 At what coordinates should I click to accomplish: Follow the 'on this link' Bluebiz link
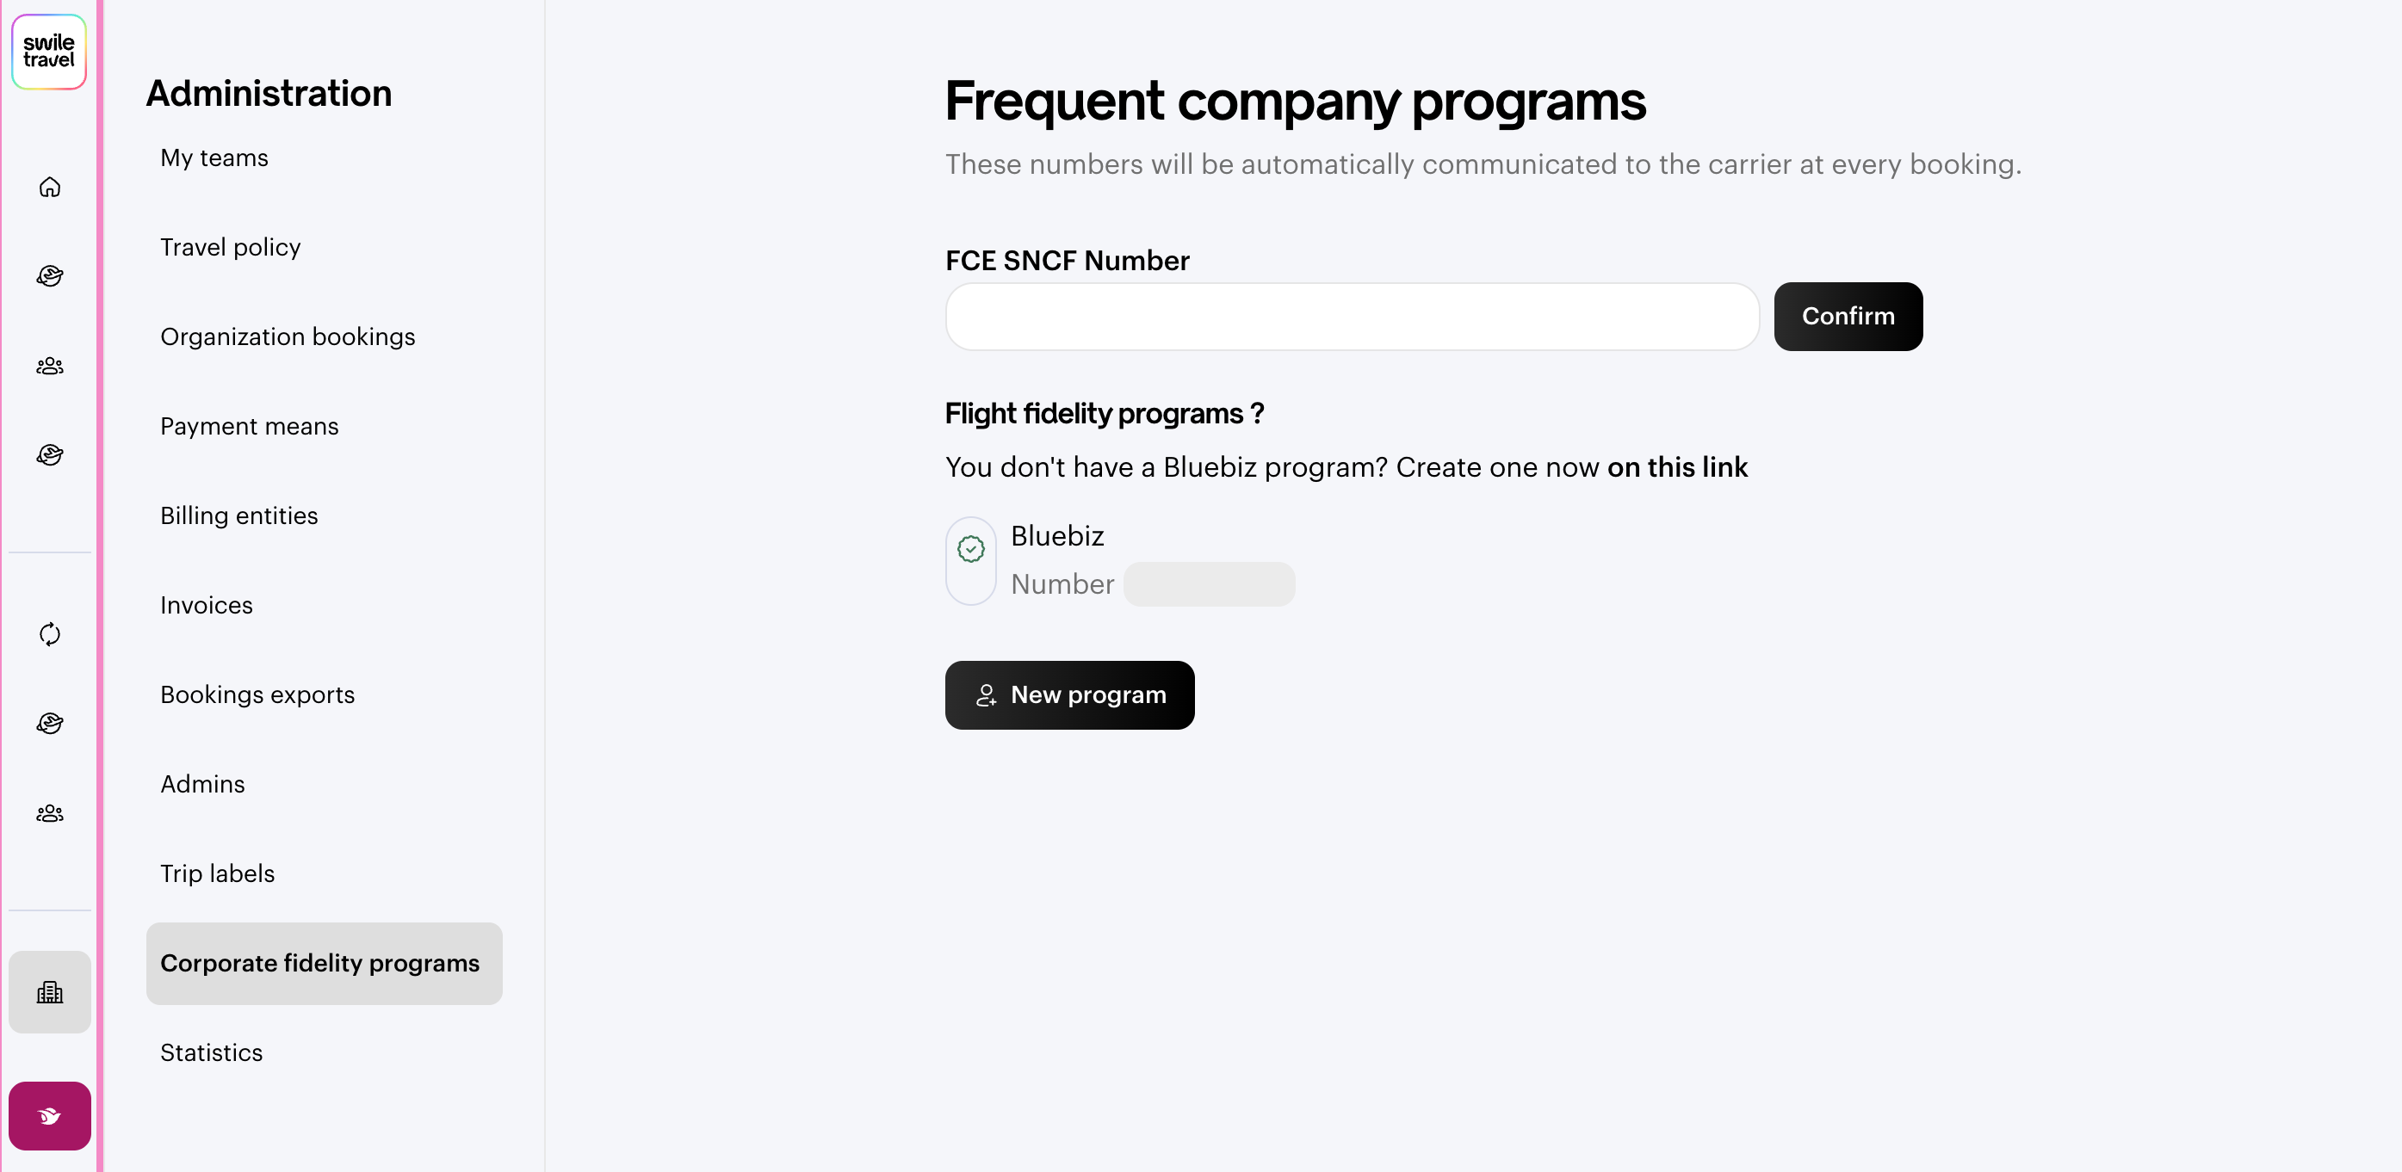[1676, 466]
